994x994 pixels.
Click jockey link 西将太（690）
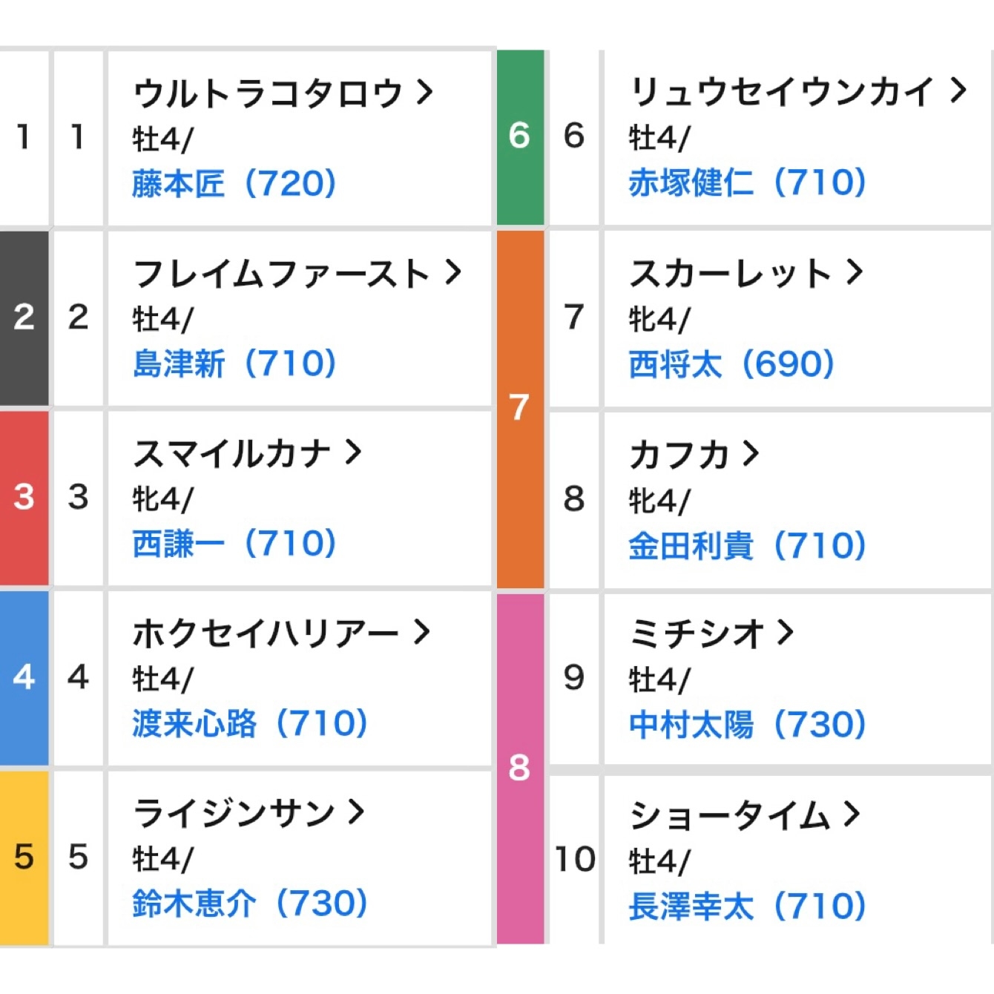(731, 364)
